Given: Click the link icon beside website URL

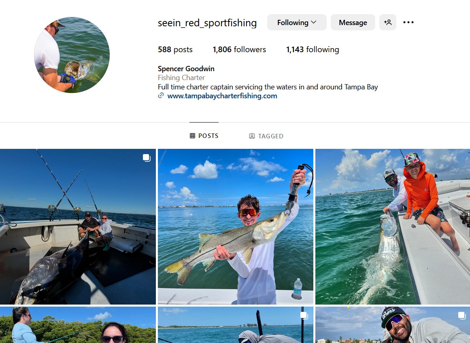Looking at the screenshot, I should 161,96.
